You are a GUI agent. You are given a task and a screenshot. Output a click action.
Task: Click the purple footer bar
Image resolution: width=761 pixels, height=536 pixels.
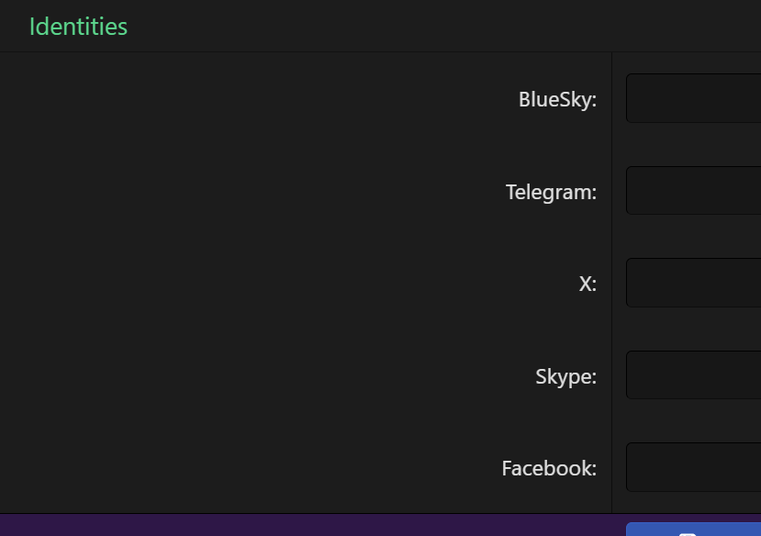[312, 525]
